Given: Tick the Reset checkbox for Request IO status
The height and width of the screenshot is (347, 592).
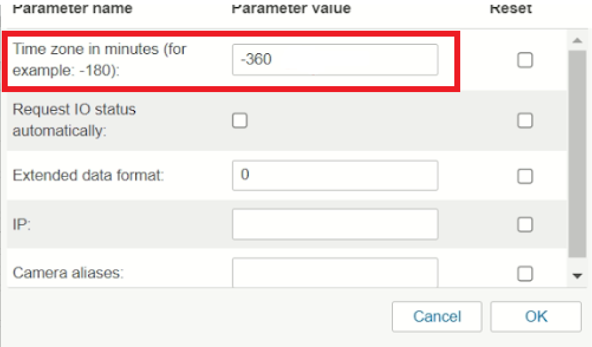Looking at the screenshot, I should coord(525,121).
